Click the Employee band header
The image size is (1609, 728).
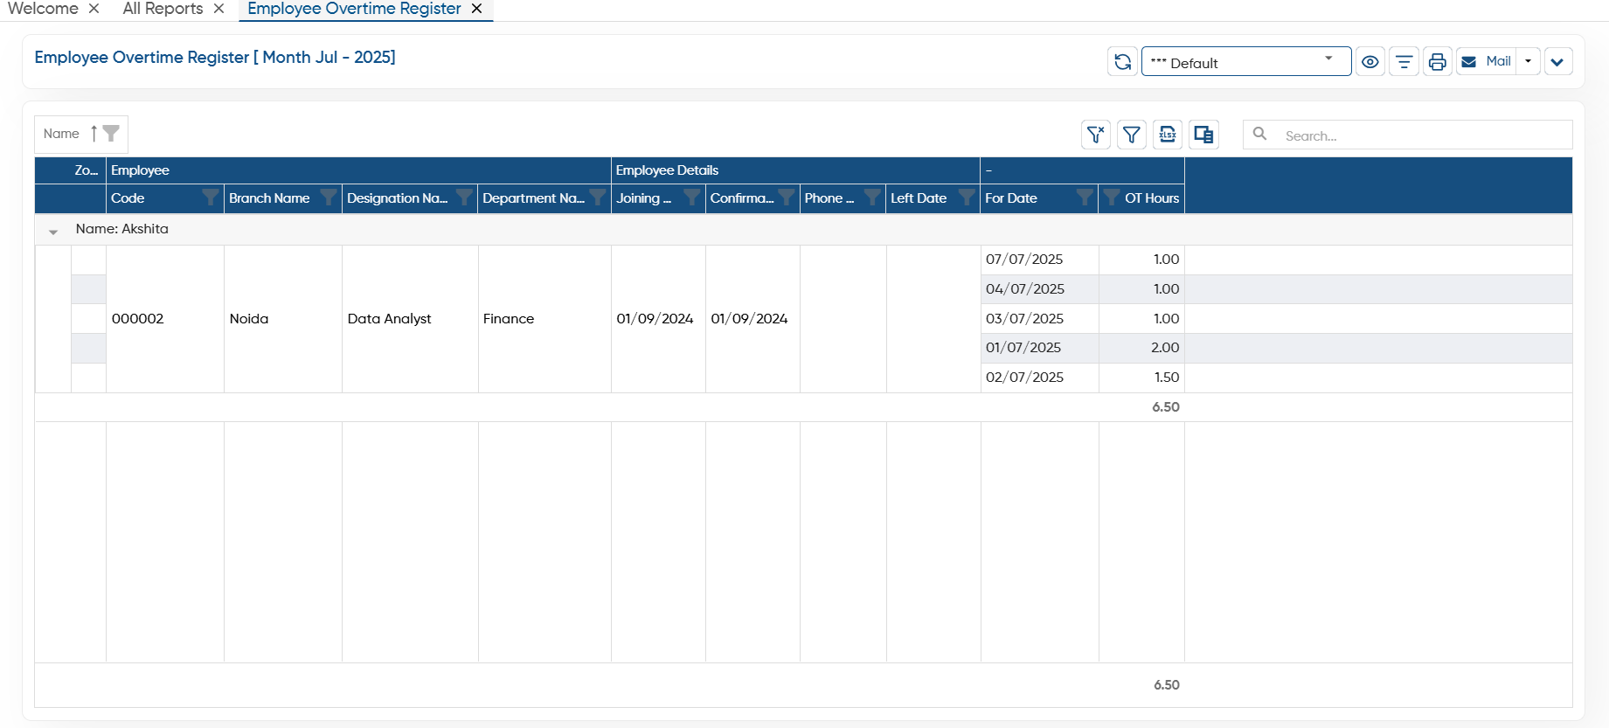[358, 170]
